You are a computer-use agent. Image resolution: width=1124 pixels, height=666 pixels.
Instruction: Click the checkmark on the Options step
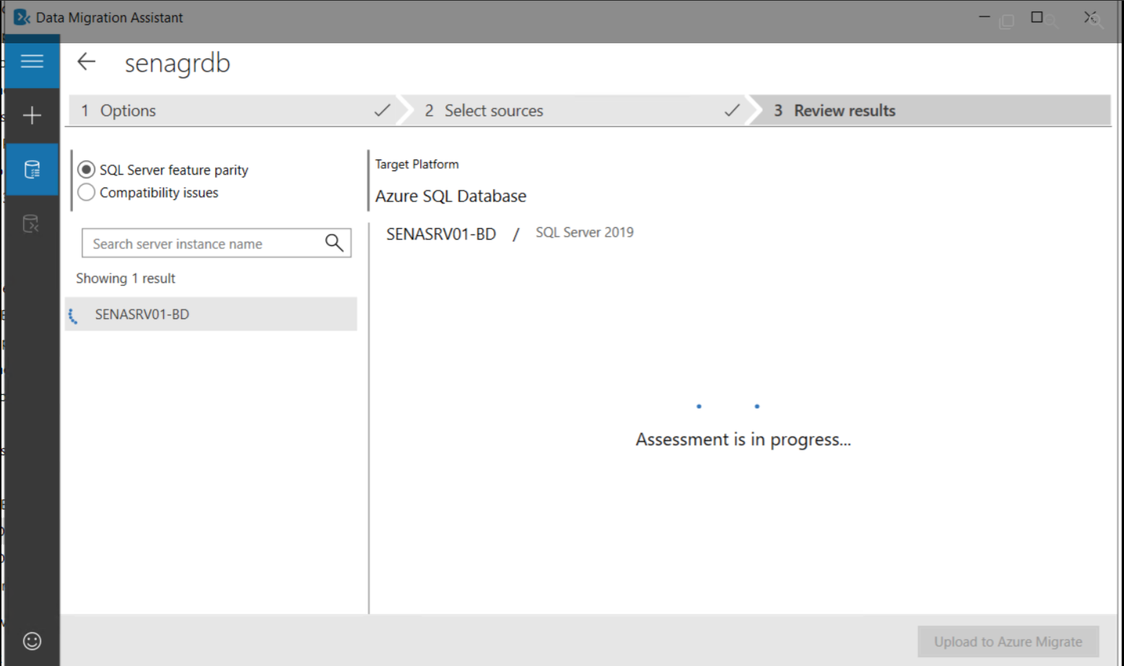(x=383, y=110)
